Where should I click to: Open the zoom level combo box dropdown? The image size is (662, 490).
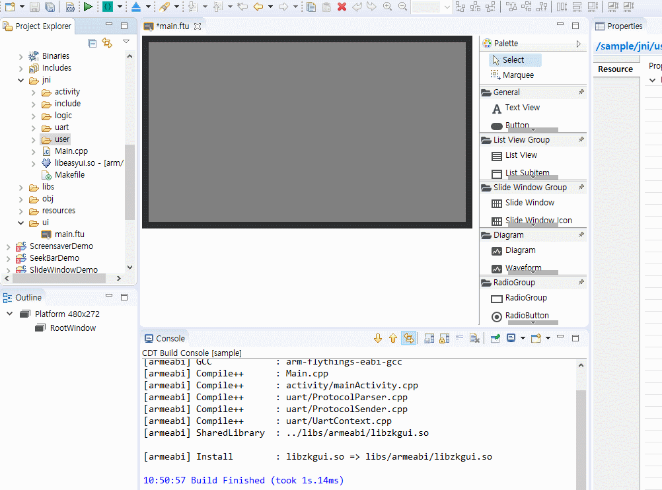click(447, 7)
